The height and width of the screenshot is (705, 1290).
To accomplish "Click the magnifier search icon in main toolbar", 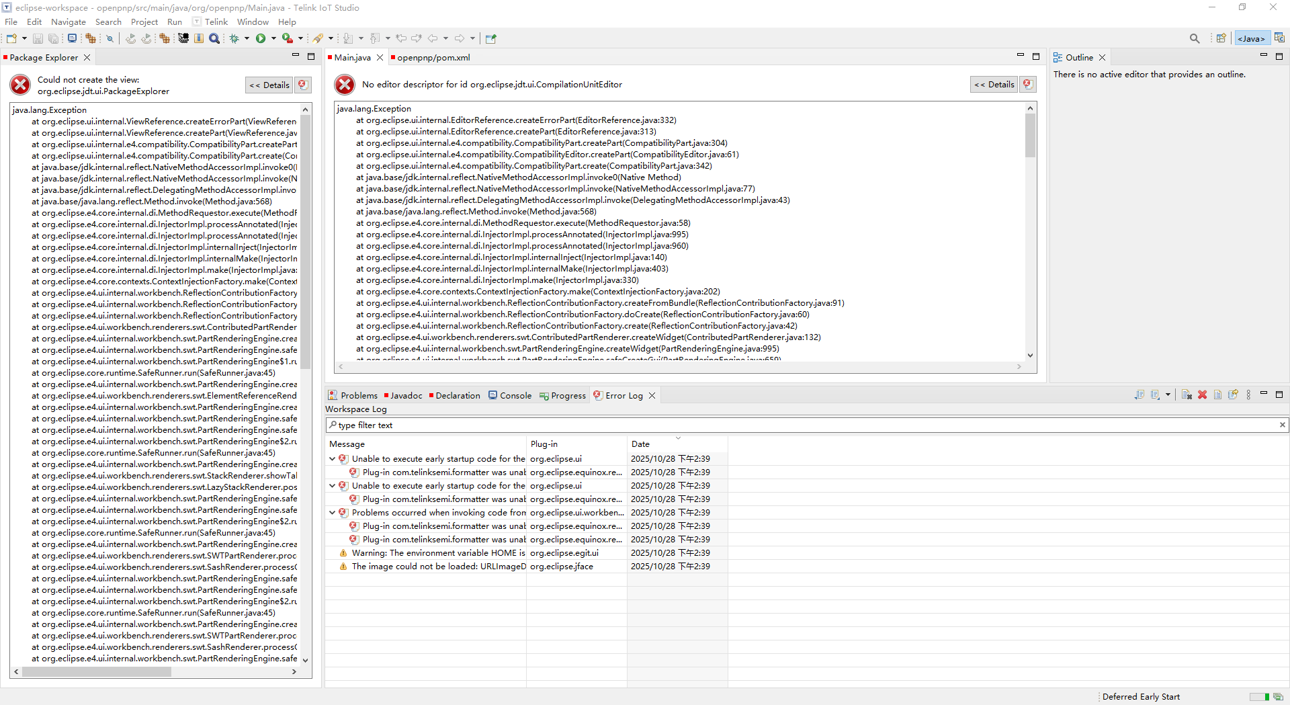I will pos(214,38).
